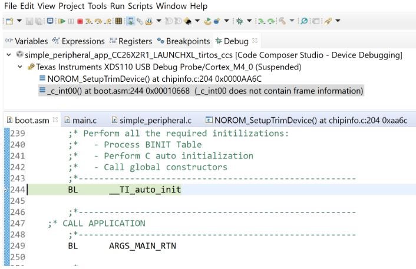Click the first greyed-out clock icon
This screenshot has width=416, height=269.
(x=169, y=21)
